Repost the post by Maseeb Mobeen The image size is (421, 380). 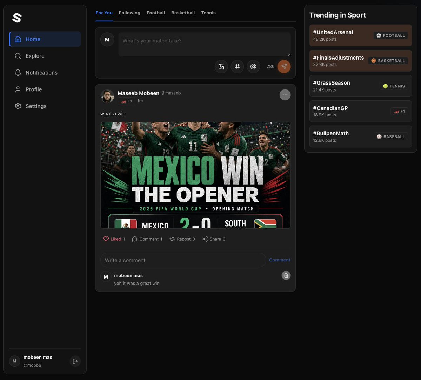click(x=182, y=239)
